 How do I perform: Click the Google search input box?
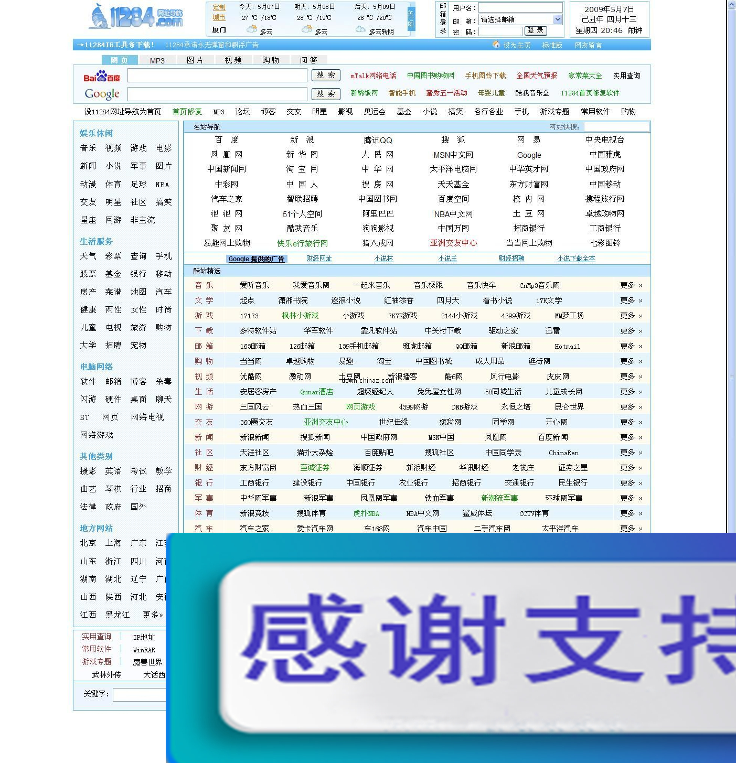pos(217,94)
